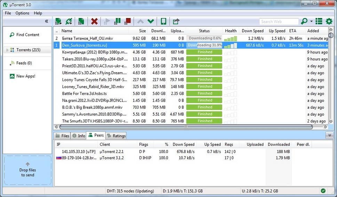The height and width of the screenshot is (197, 337).
Task: Select The Smurfs.3DTV.HSBS torrent
Action: [x=95, y=121]
